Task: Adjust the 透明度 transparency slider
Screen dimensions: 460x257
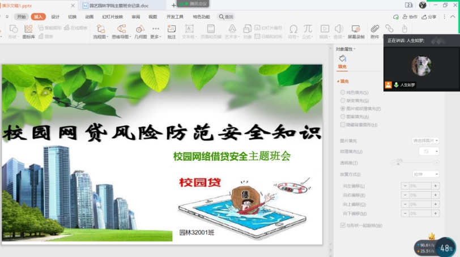Action: [x=399, y=163]
